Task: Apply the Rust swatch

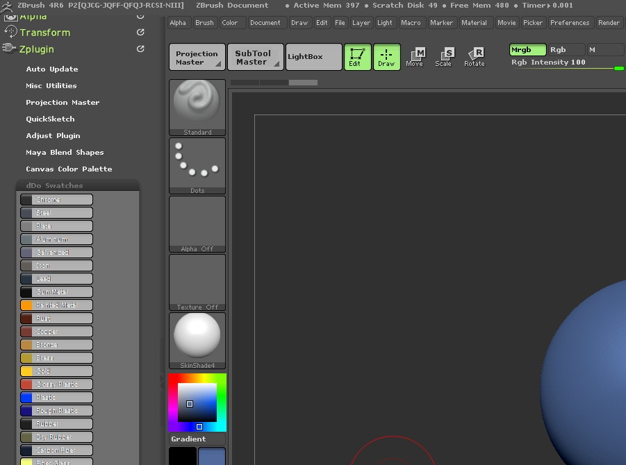Action: point(57,318)
